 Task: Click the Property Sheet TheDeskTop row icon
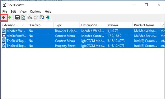pos(4,46)
